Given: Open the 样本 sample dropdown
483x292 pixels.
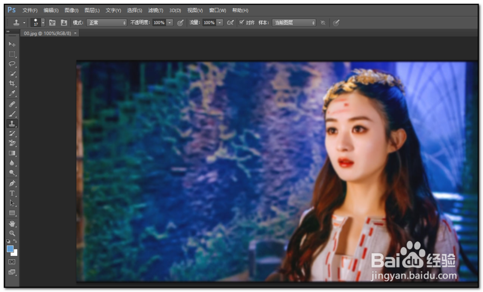Looking at the screenshot, I should point(294,23).
